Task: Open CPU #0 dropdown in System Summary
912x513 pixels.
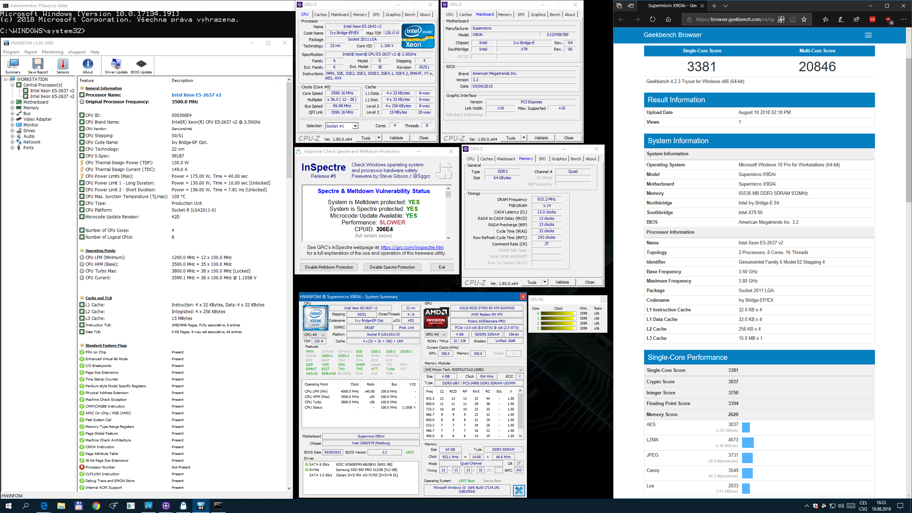Action: click(314, 335)
